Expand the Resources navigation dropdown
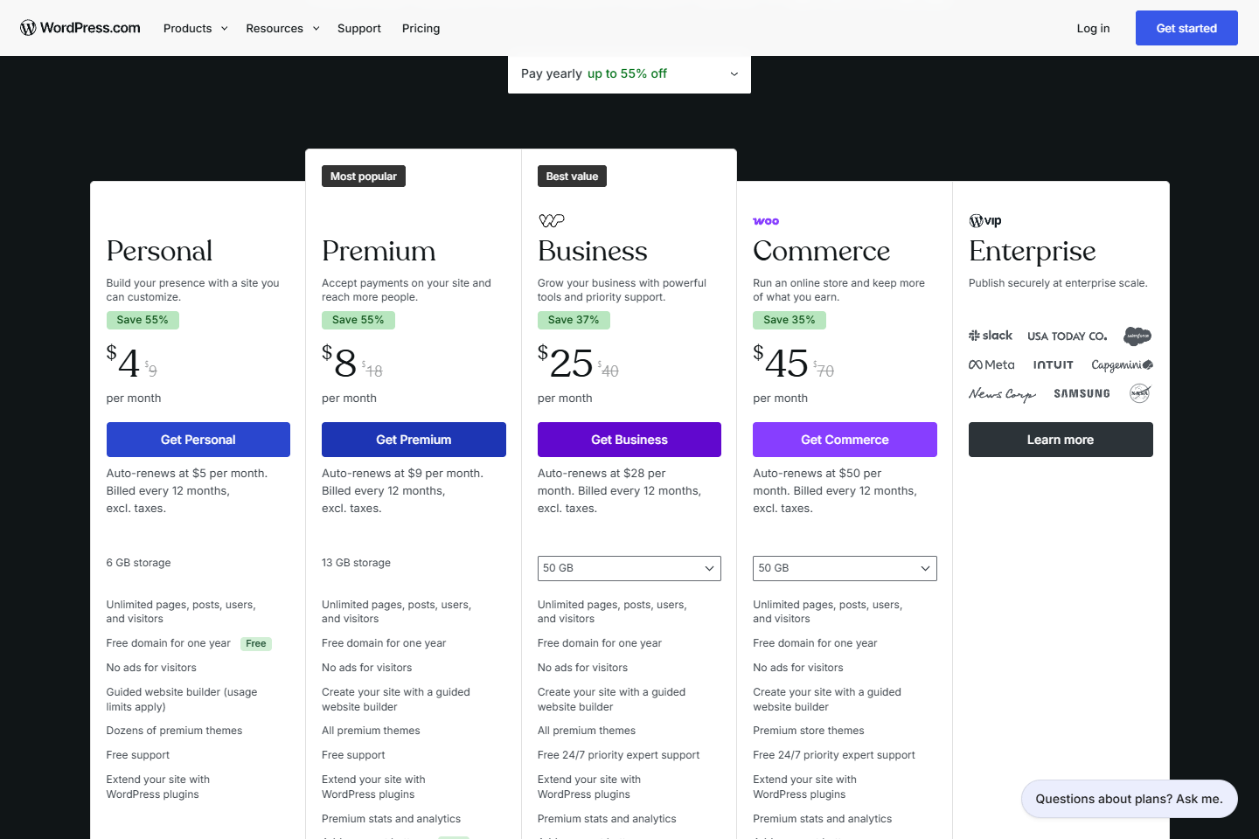 click(x=282, y=28)
